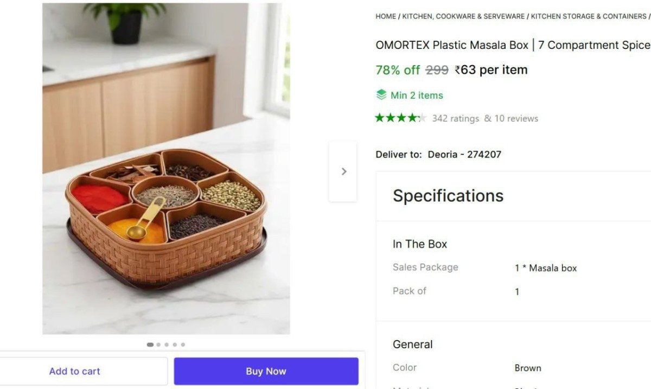Click the green star rating

[400, 118]
